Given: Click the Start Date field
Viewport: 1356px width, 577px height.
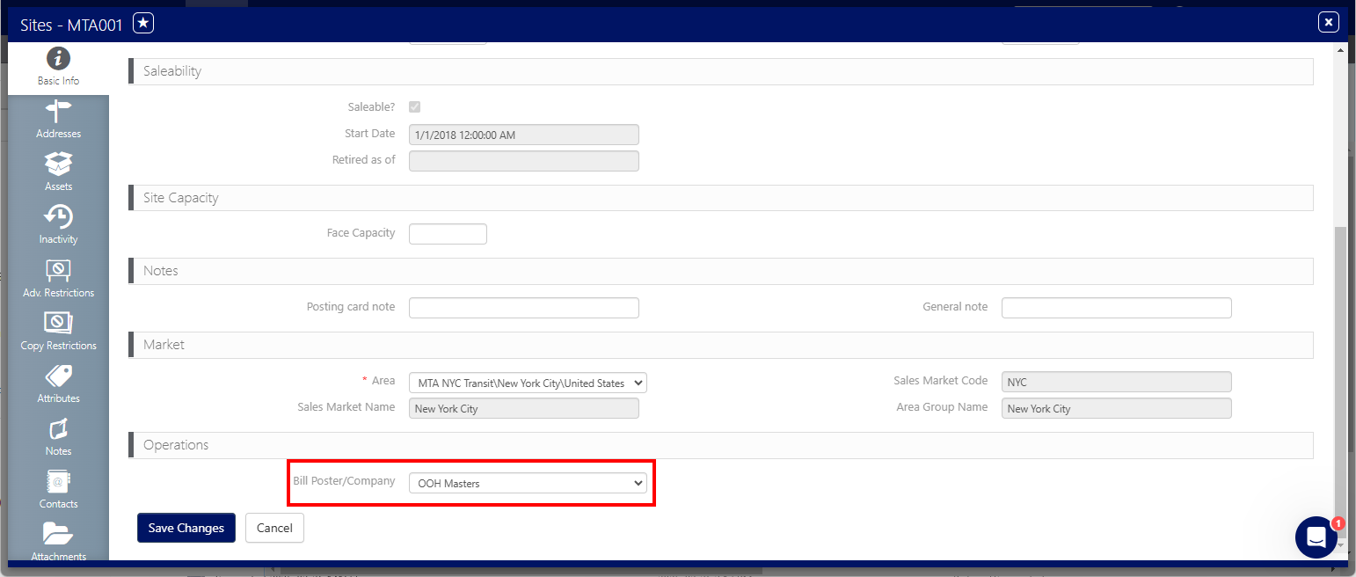Looking at the screenshot, I should point(524,135).
